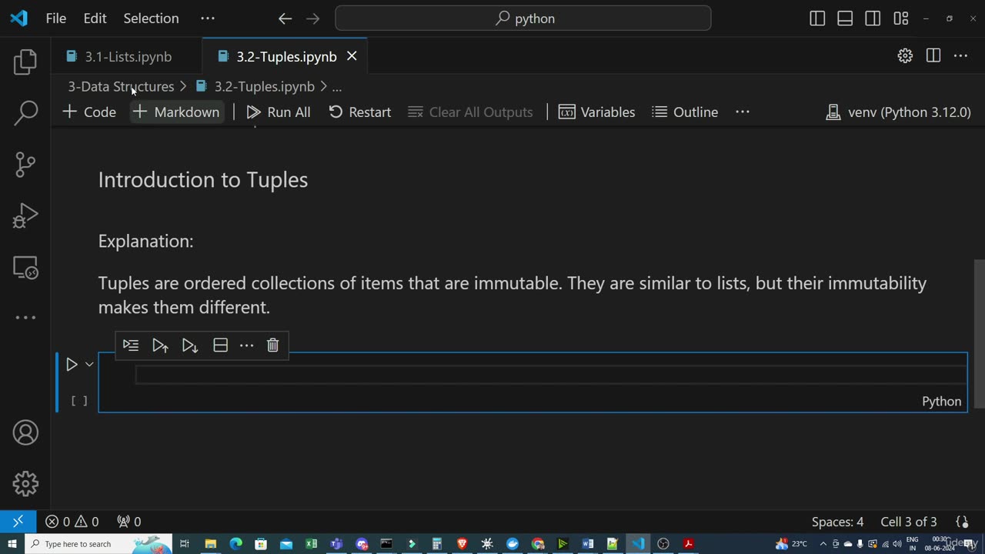This screenshot has height=554, width=985.
Task: Open the Run and Debug view
Action: [x=25, y=215]
